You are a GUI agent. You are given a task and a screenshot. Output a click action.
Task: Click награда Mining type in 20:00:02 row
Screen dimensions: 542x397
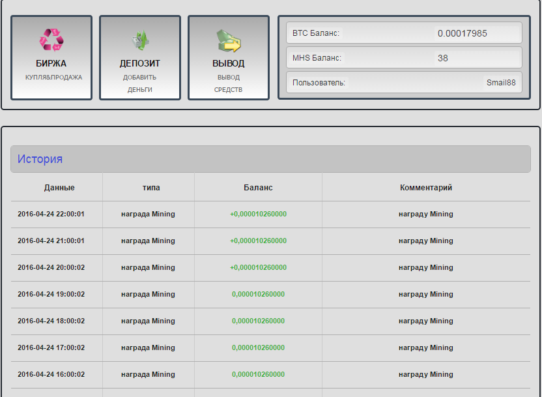point(148,268)
